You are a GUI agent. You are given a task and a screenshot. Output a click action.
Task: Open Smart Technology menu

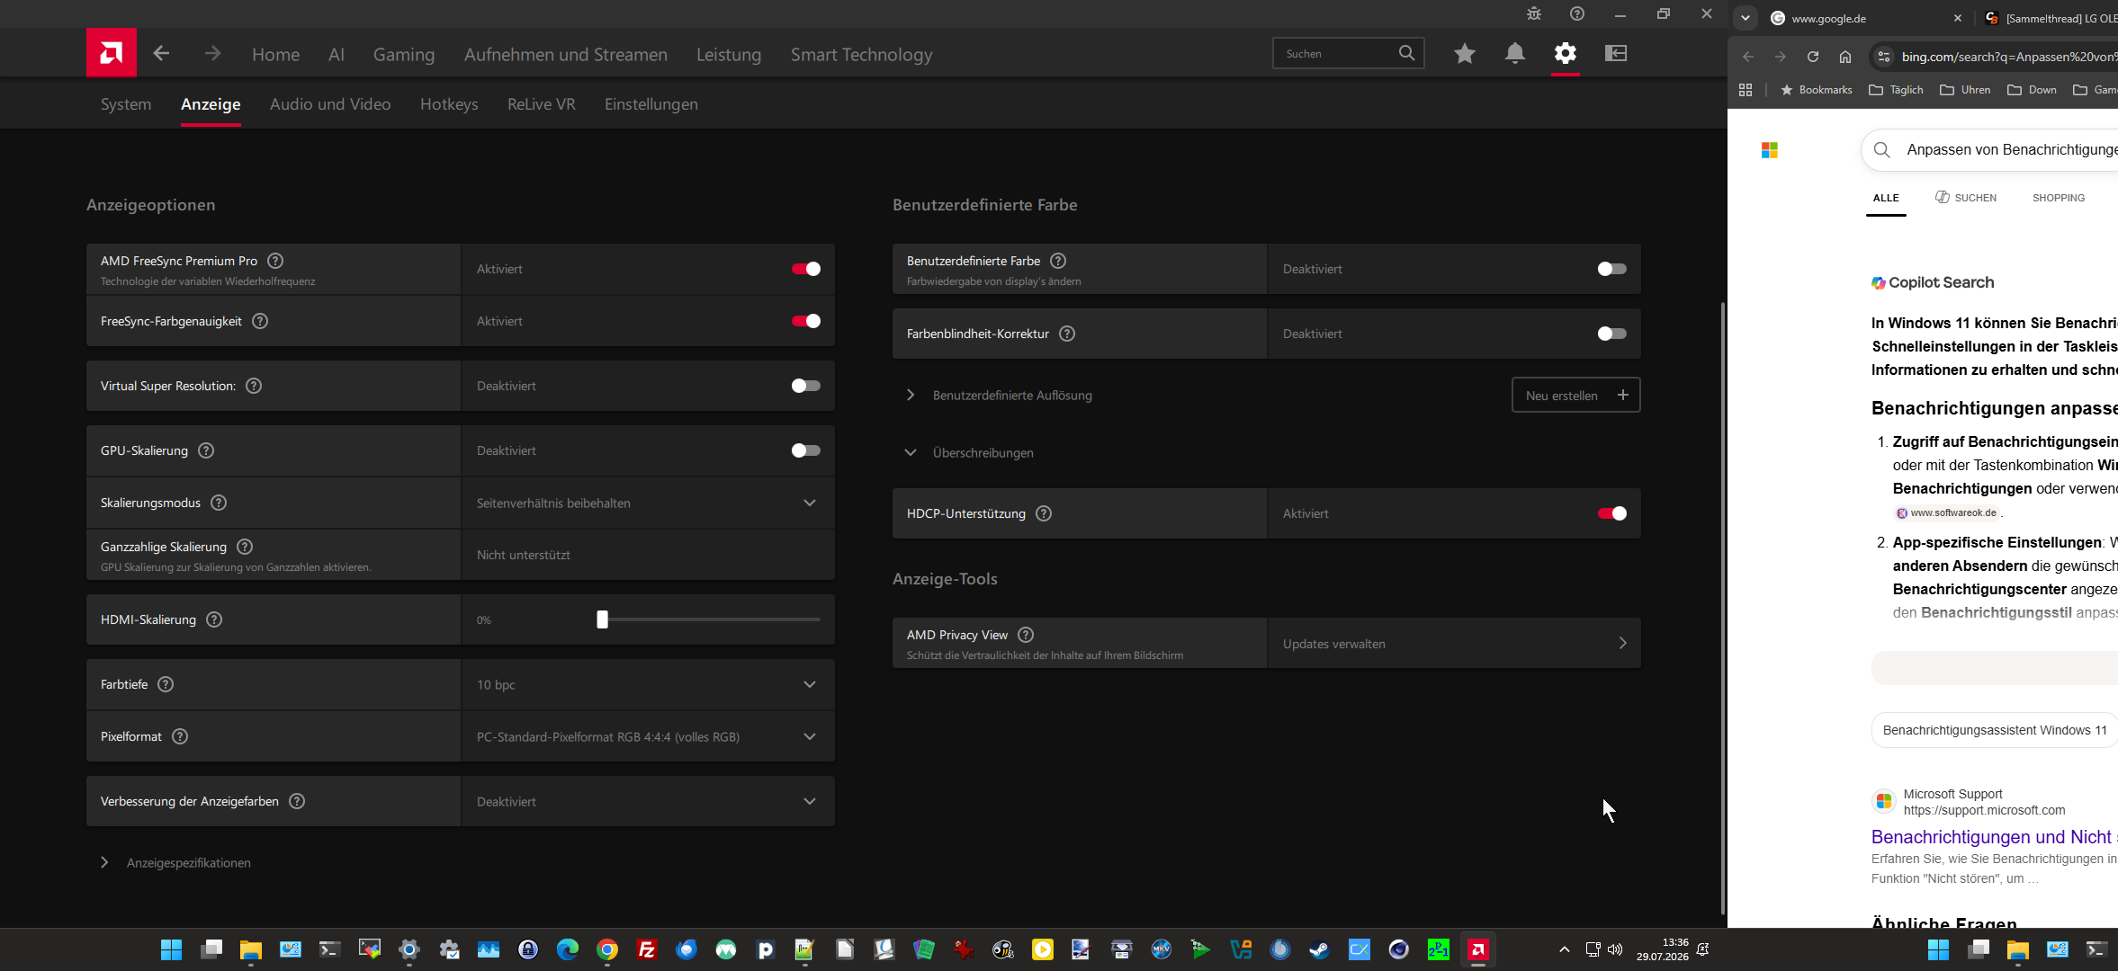[x=861, y=55]
